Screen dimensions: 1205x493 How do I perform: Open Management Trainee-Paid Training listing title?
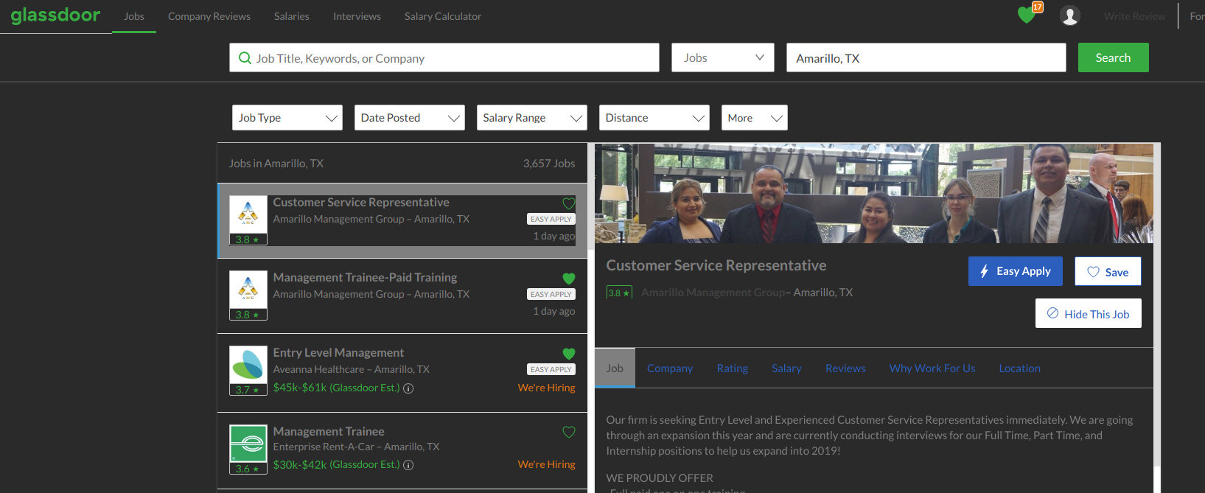(365, 277)
